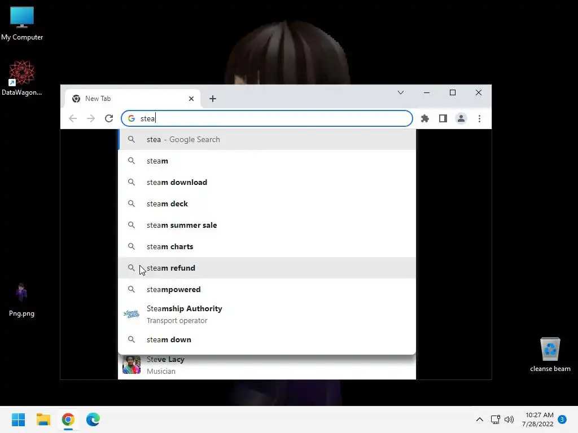This screenshot has width=578, height=433.
Task: Show hidden system tray icons
Action: (480, 419)
